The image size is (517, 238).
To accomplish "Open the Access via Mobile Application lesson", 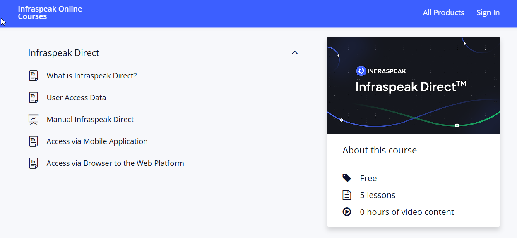I will tap(97, 141).
